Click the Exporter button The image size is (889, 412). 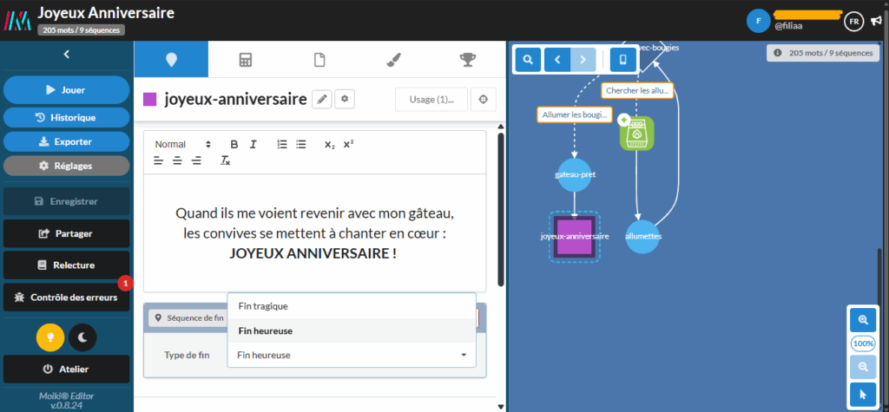67,141
